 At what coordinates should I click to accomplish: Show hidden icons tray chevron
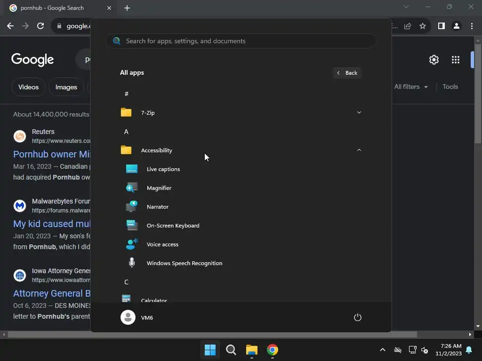(x=383, y=350)
